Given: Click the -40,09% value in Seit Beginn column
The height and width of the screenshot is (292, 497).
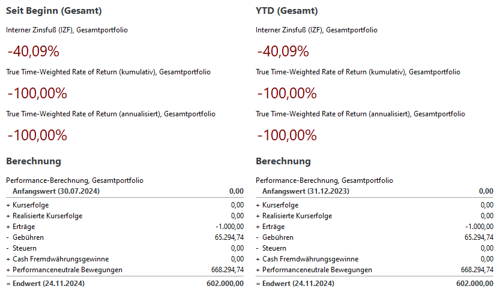Looking at the screenshot, I should click(33, 52).
